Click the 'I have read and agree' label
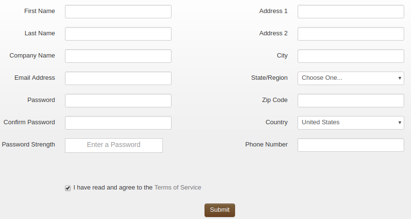The image size is (411, 219). (x=113, y=188)
